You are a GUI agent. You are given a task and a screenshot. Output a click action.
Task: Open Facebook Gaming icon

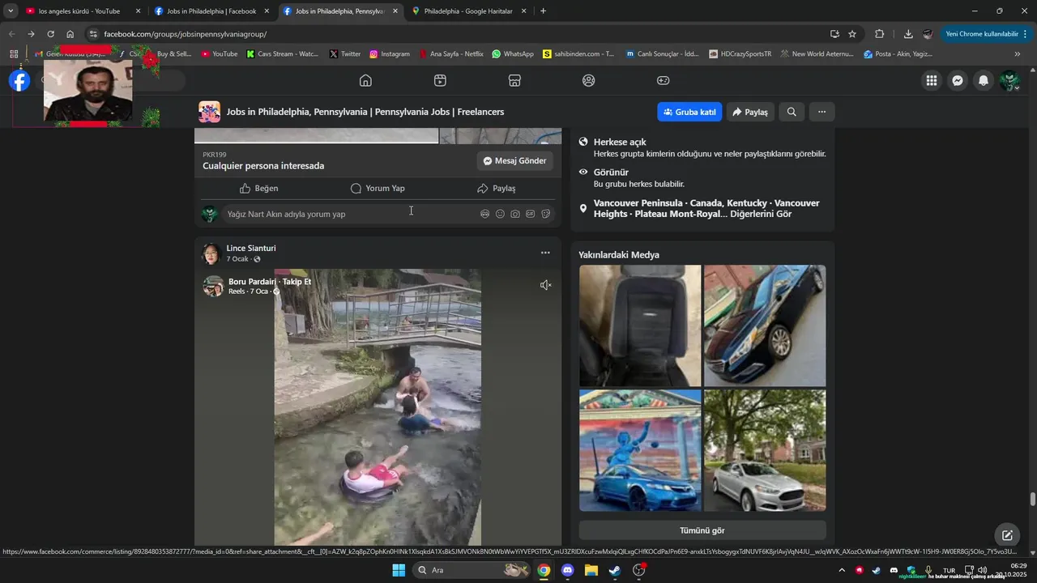[663, 80]
